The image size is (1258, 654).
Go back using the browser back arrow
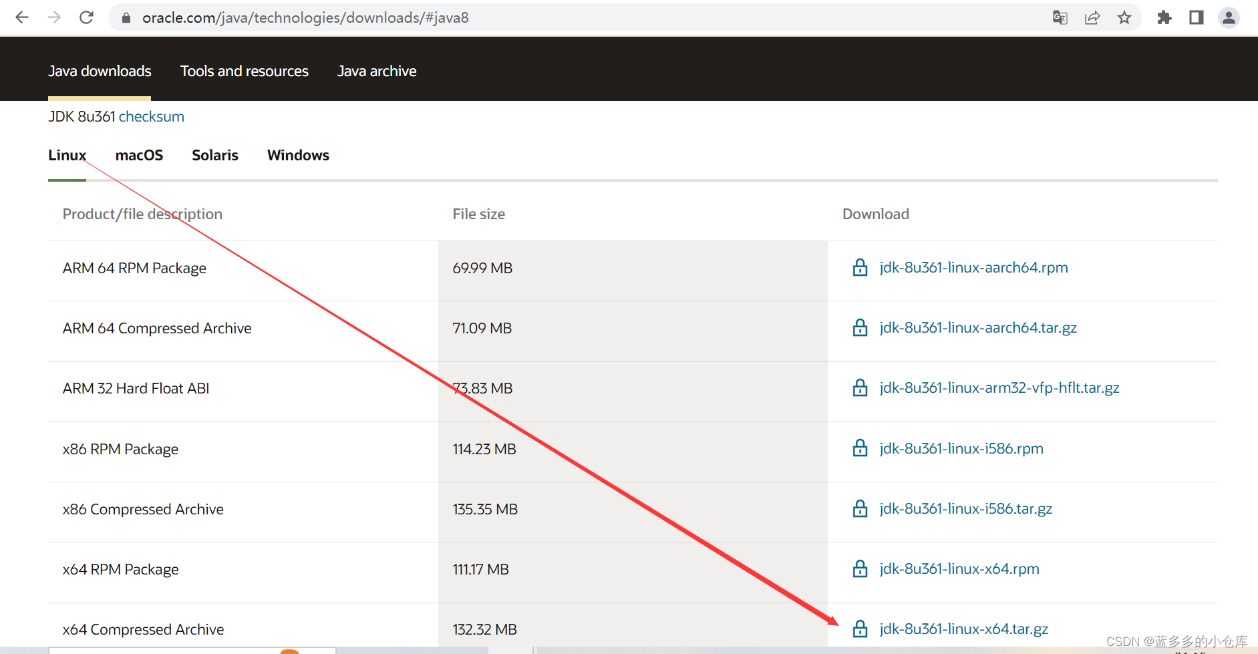pos(22,17)
